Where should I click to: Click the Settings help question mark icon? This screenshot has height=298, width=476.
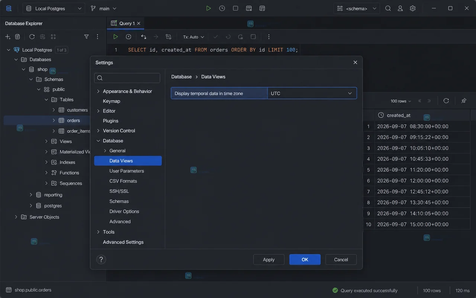tap(101, 260)
